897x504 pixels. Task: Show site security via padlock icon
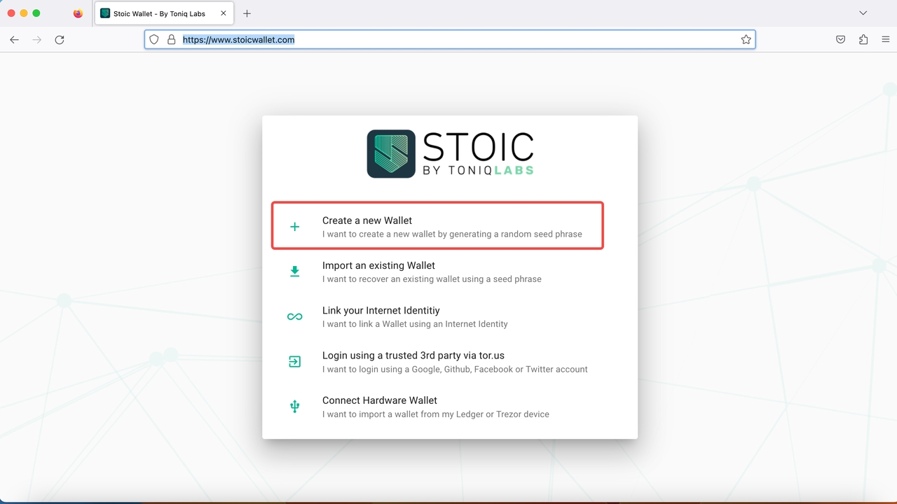[171, 40]
